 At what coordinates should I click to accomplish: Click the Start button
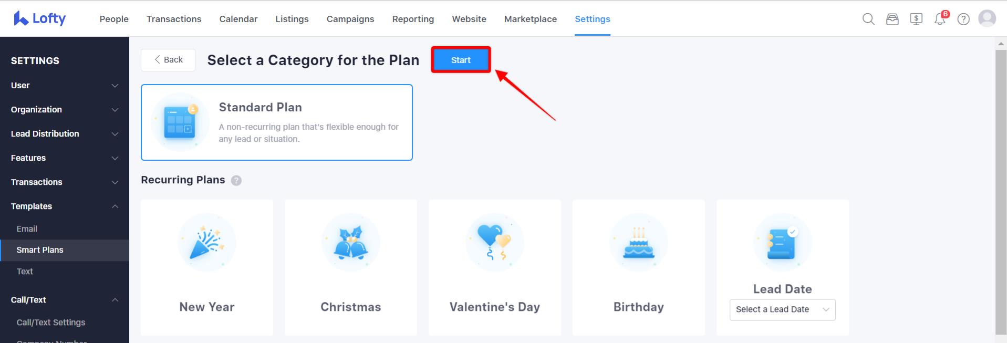[460, 59]
